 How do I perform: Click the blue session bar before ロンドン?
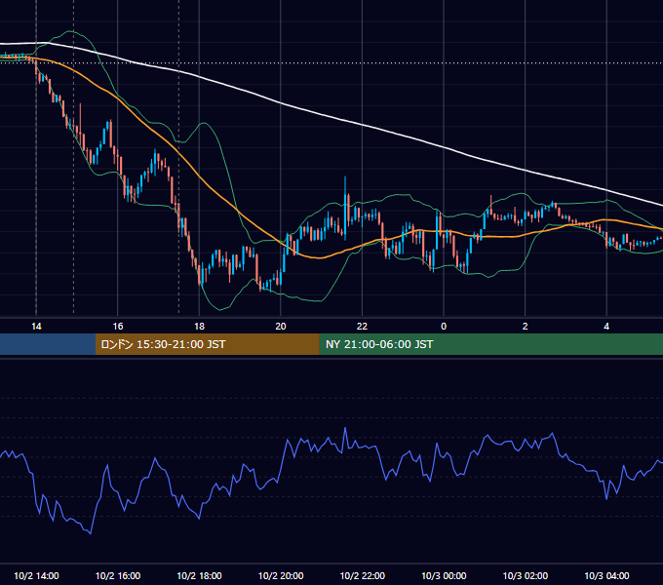tap(48, 344)
